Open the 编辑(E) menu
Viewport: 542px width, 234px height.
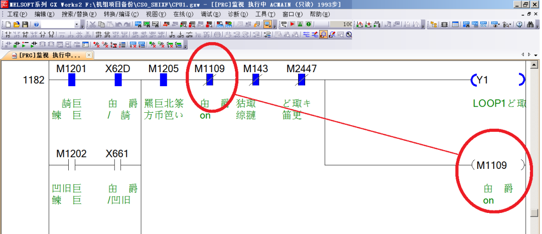point(45,15)
